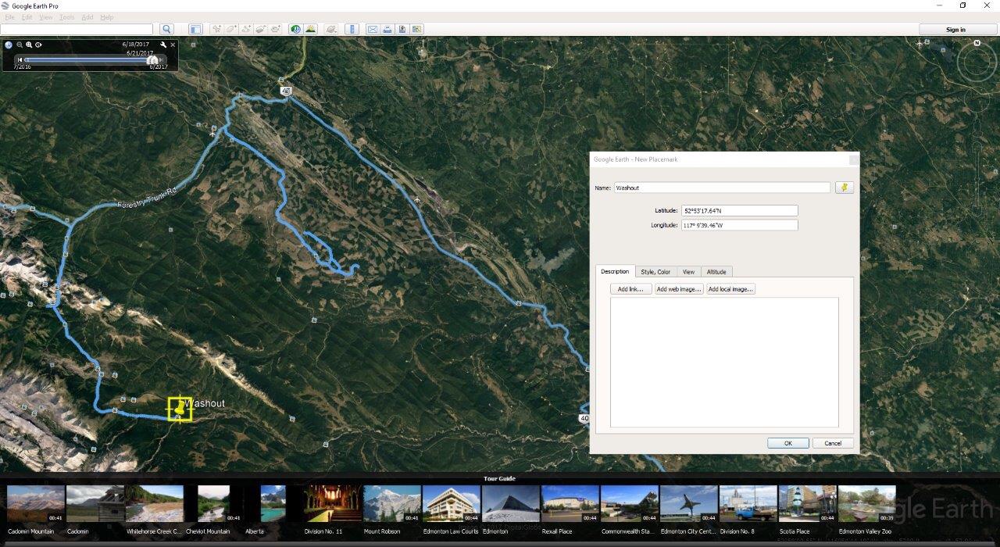Open time slider options wrench icon

point(163,45)
